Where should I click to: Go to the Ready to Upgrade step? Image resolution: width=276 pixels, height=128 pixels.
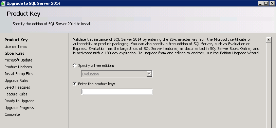click(20, 101)
